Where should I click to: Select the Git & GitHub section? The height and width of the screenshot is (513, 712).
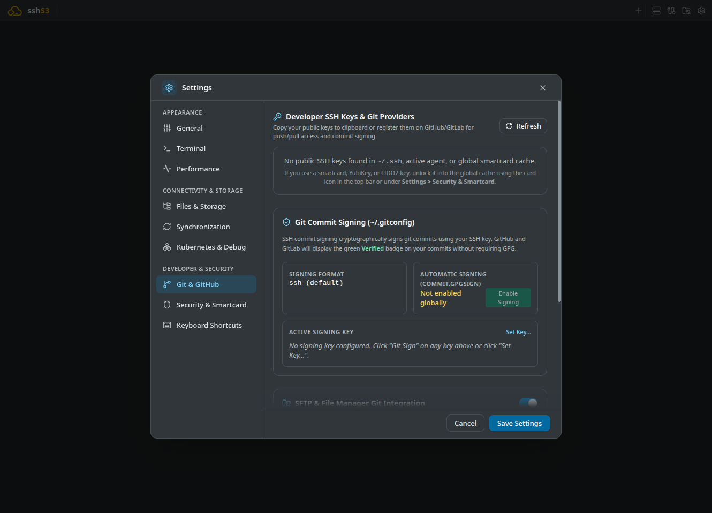tap(206, 284)
